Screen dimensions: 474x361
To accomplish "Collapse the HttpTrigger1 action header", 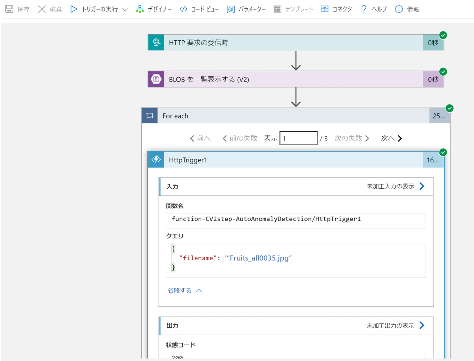I will (x=296, y=159).
